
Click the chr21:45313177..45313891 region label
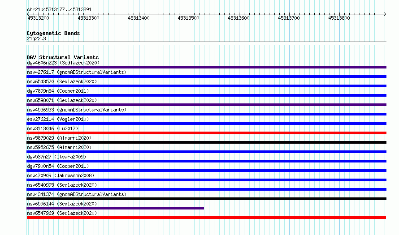(59, 9)
